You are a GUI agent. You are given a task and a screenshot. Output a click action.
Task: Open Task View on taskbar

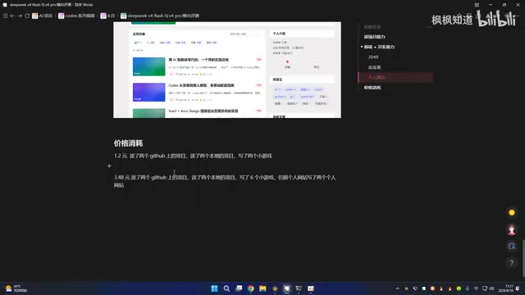pyautogui.click(x=239, y=288)
